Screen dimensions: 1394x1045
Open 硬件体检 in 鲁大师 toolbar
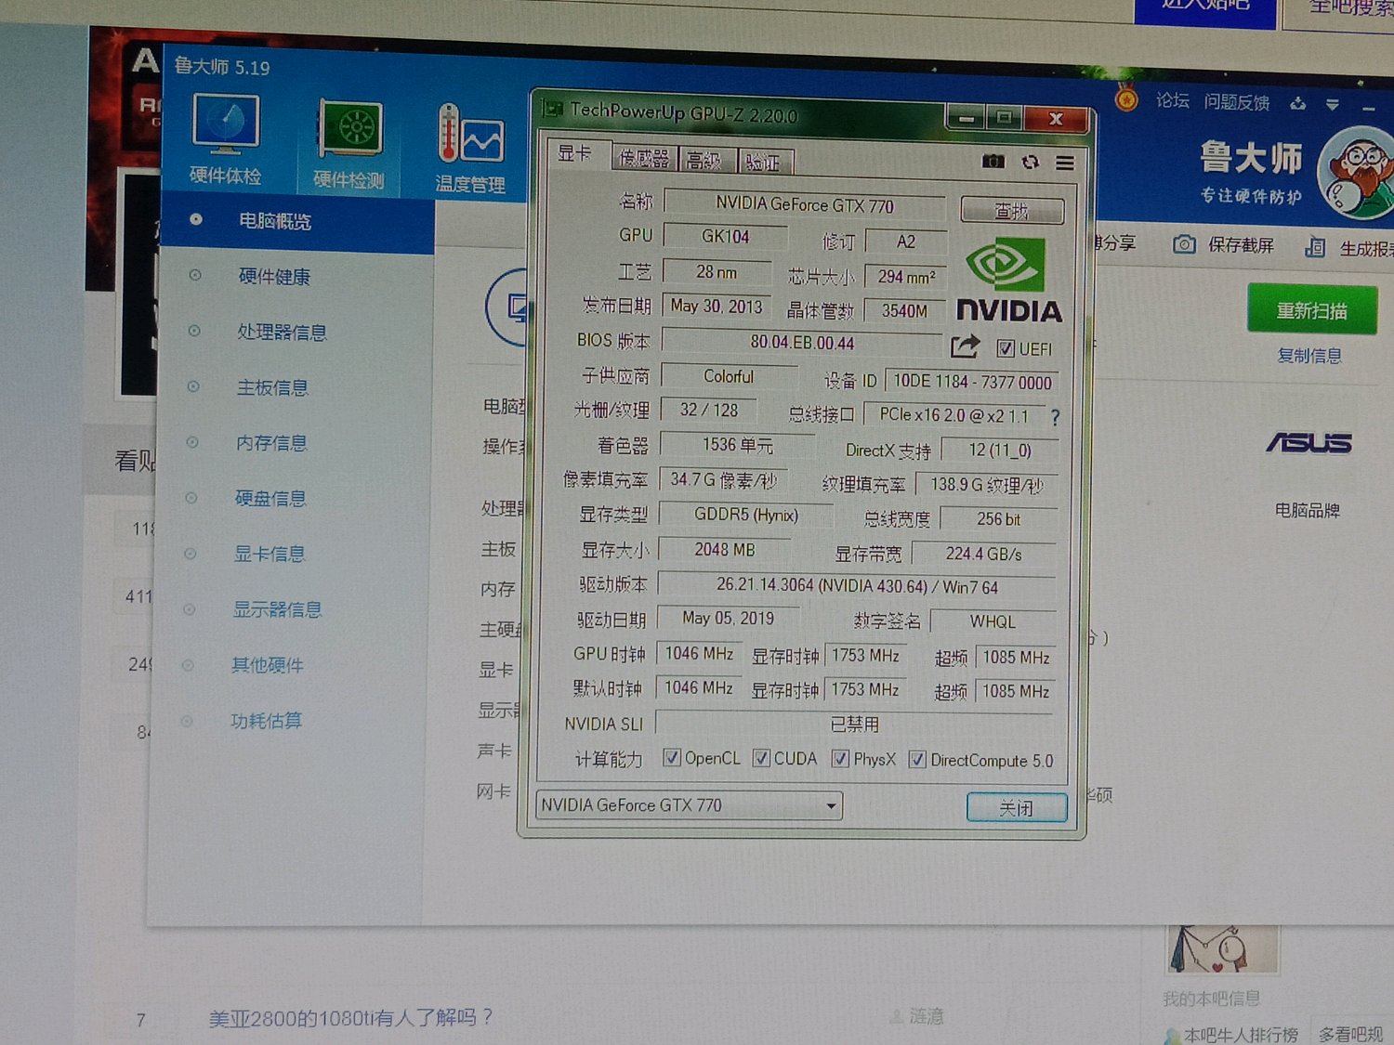226,140
